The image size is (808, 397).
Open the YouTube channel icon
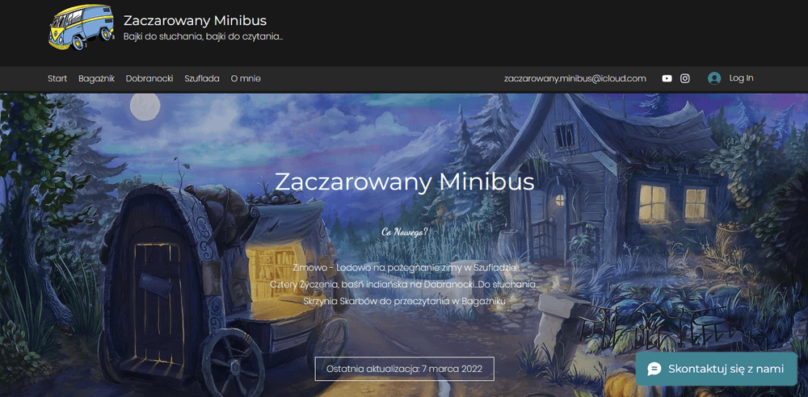(x=667, y=78)
